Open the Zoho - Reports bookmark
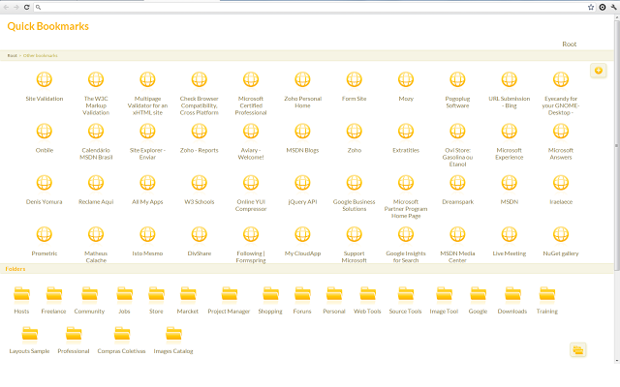The image size is (620, 387). [x=199, y=137]
